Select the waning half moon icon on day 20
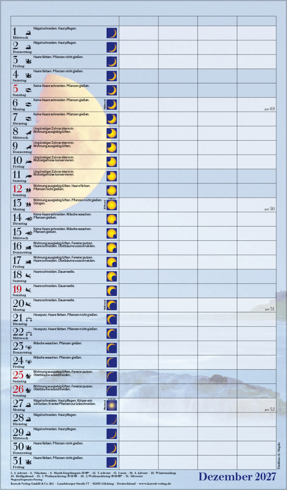287x490 pixels. [112, 305]
